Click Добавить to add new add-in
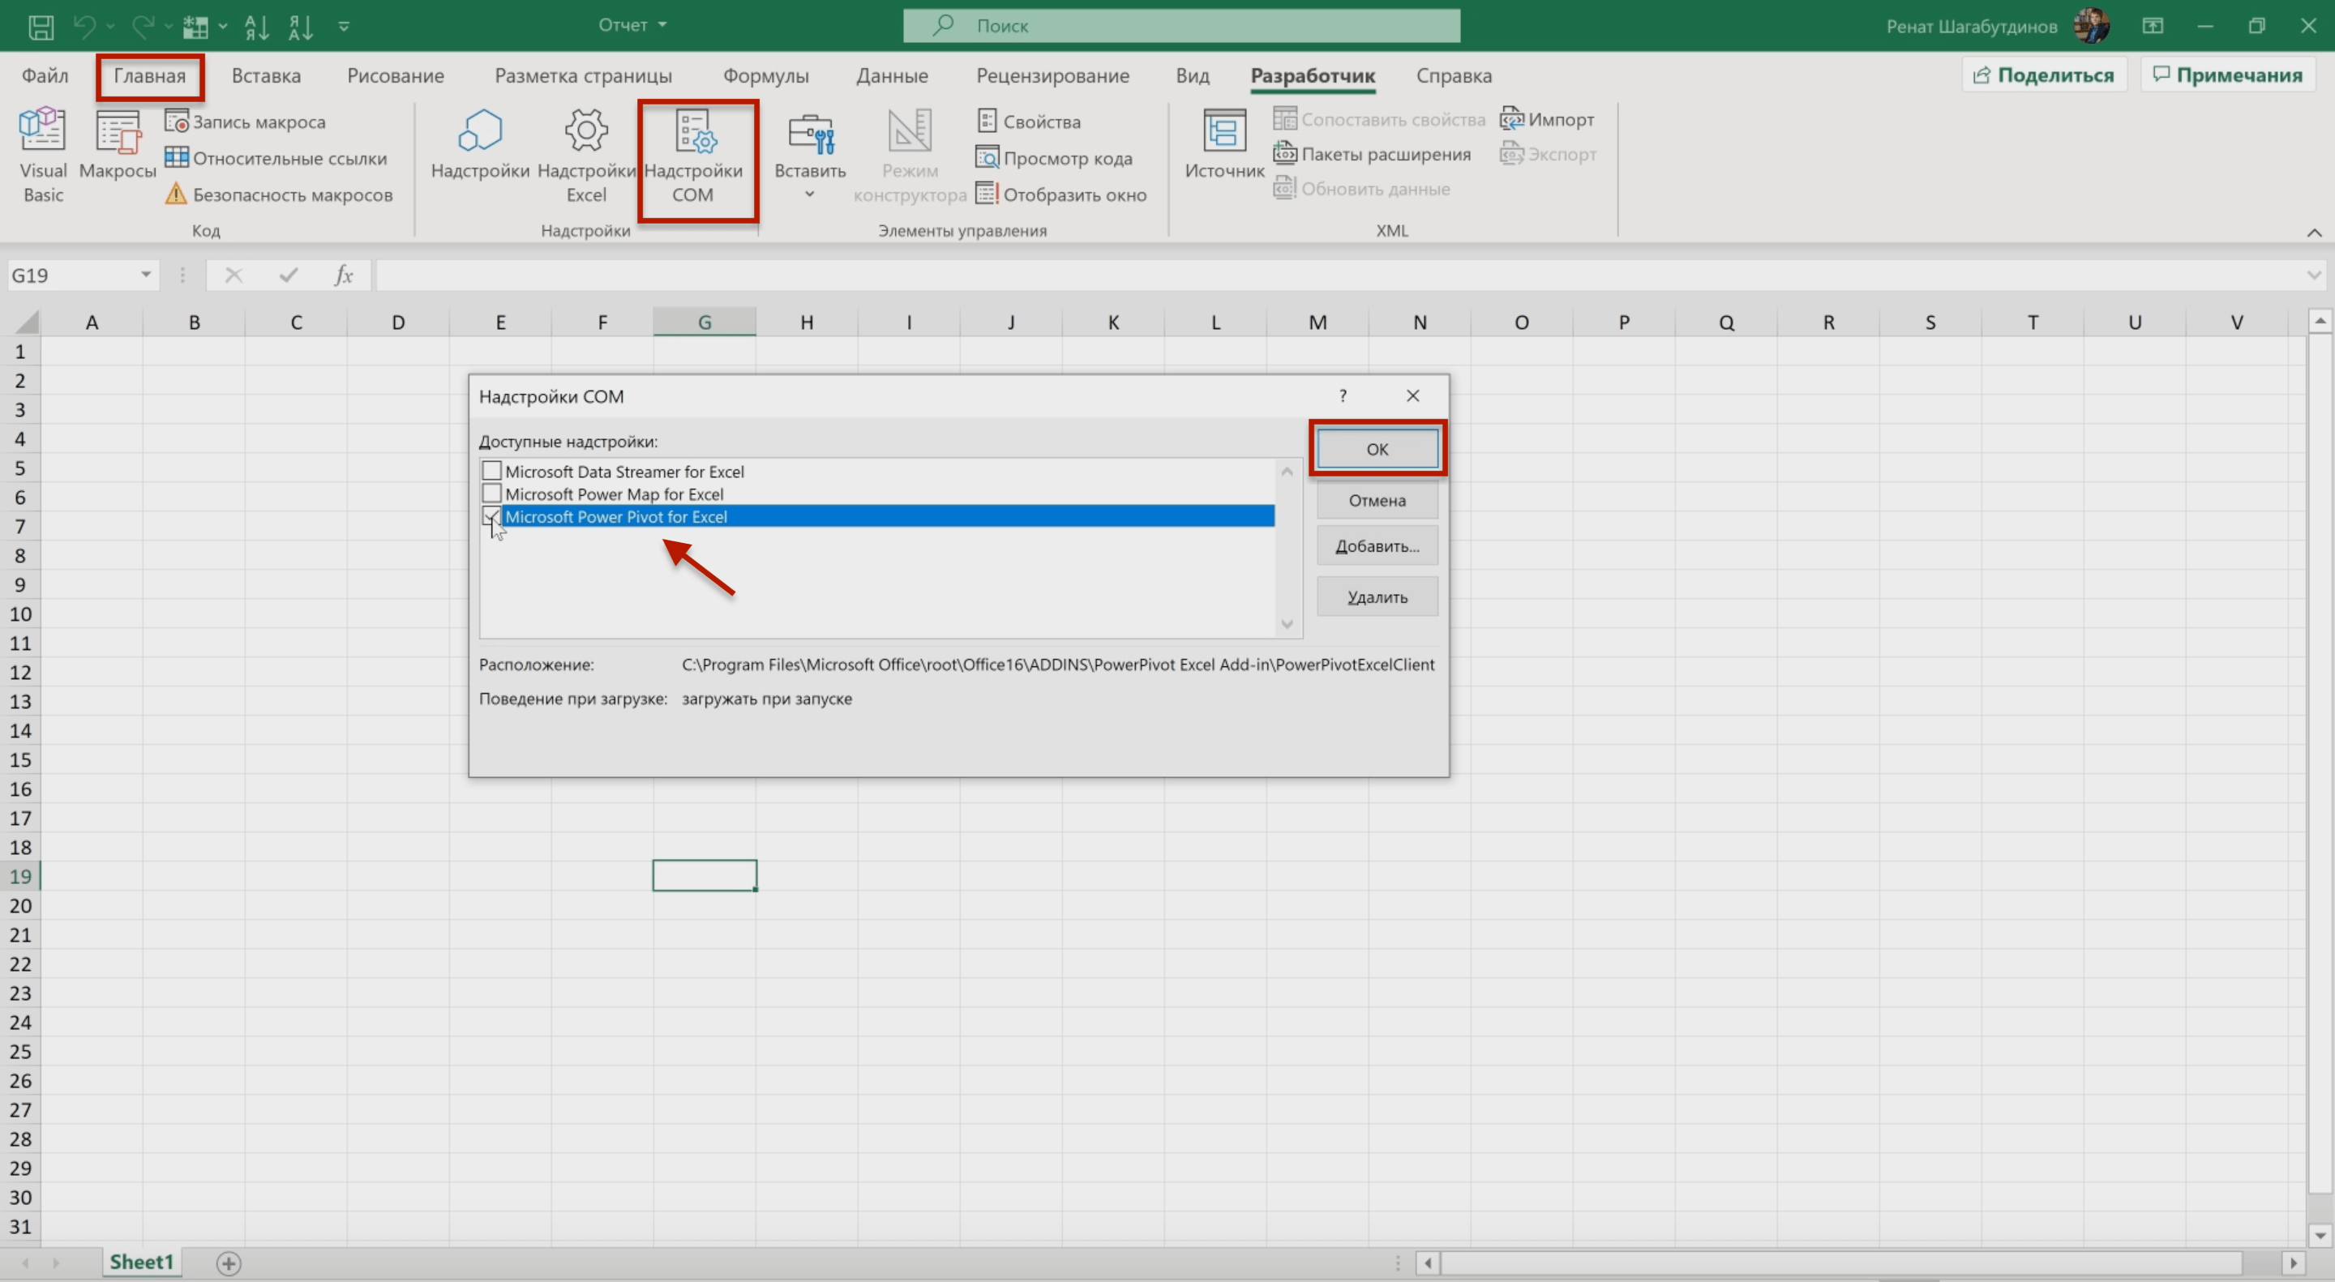Viewport: 2335px width, 1282px height. pos(1375,545)
